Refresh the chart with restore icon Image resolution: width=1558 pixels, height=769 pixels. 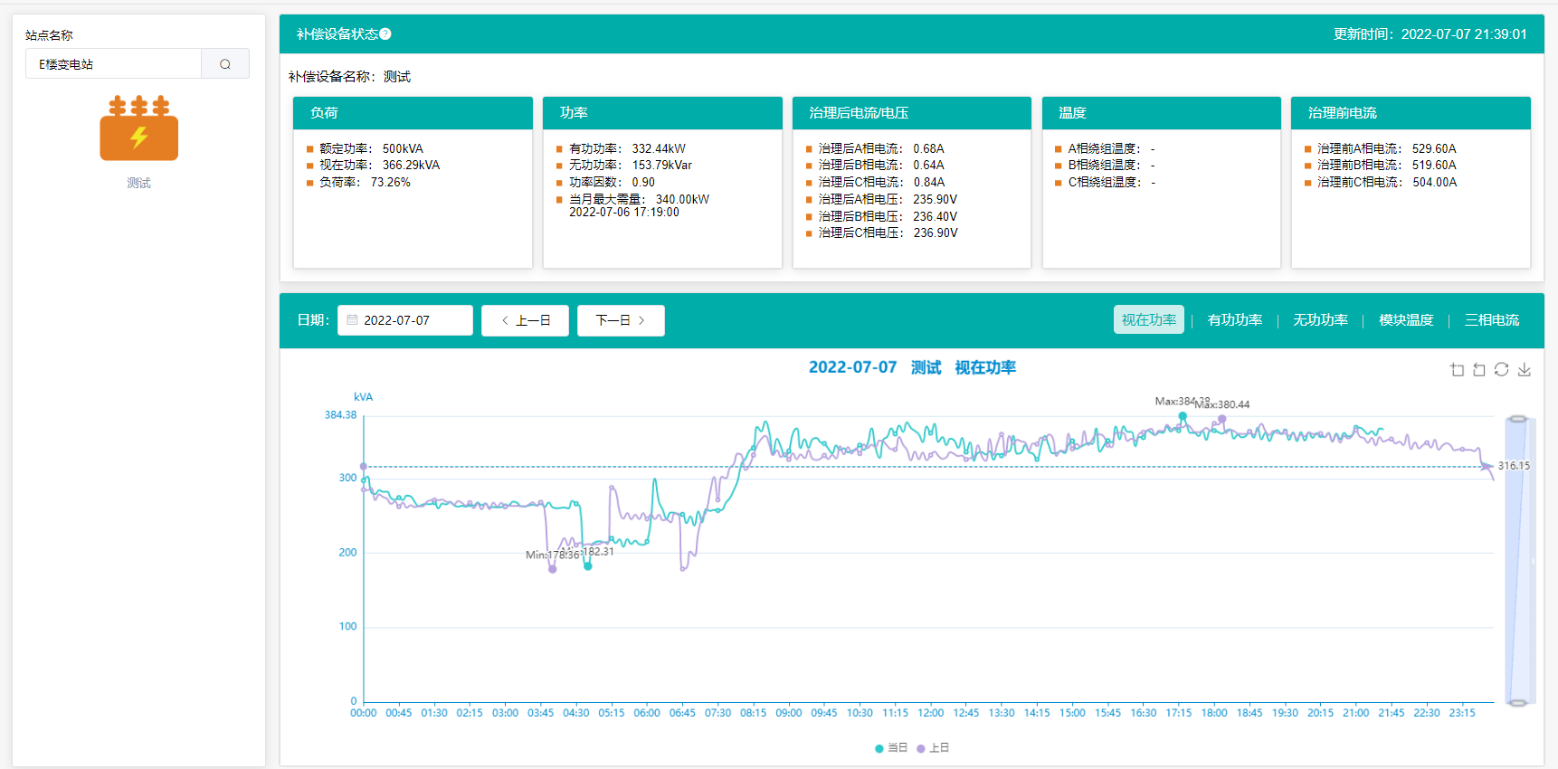point(1502,369)
